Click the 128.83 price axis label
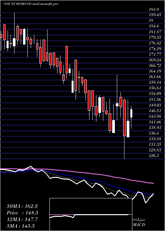Image resolution: width=165 pixels, height=231 pixels. tap(155, 150)
